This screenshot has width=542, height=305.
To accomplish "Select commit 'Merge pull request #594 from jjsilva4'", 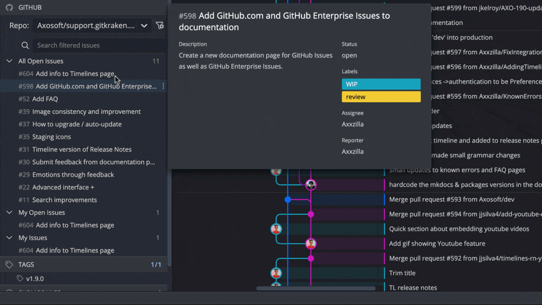I will pos(465,214).
